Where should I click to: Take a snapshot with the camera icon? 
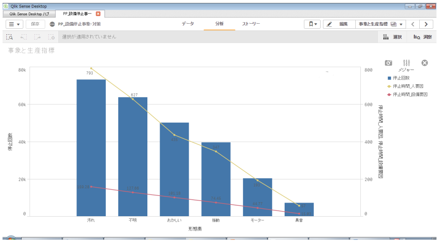click(388, 63)
